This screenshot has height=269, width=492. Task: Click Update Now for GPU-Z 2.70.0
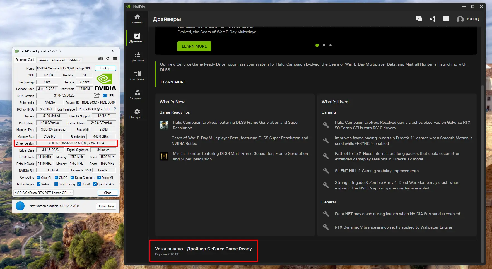pyautogui.click(x=106, y=206)
